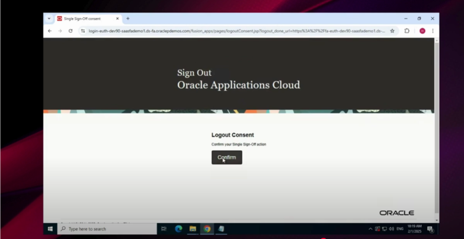
Task: Open a new browser tab
Action: coord(128,18)
